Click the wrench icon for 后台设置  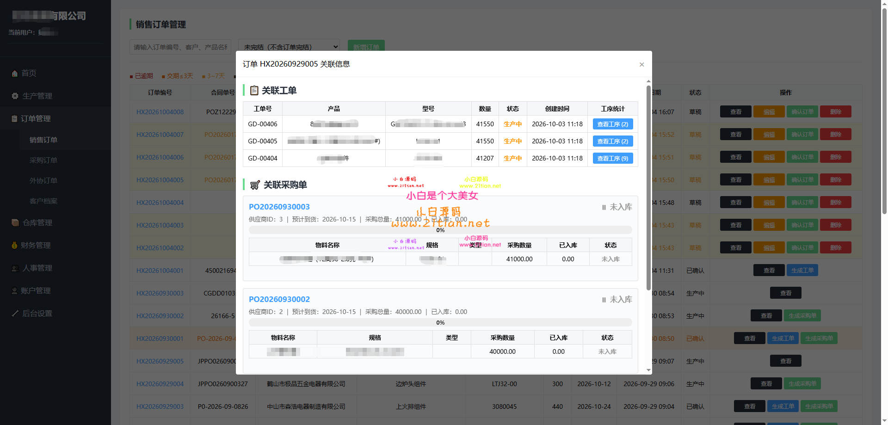click(x=15, y=313)
